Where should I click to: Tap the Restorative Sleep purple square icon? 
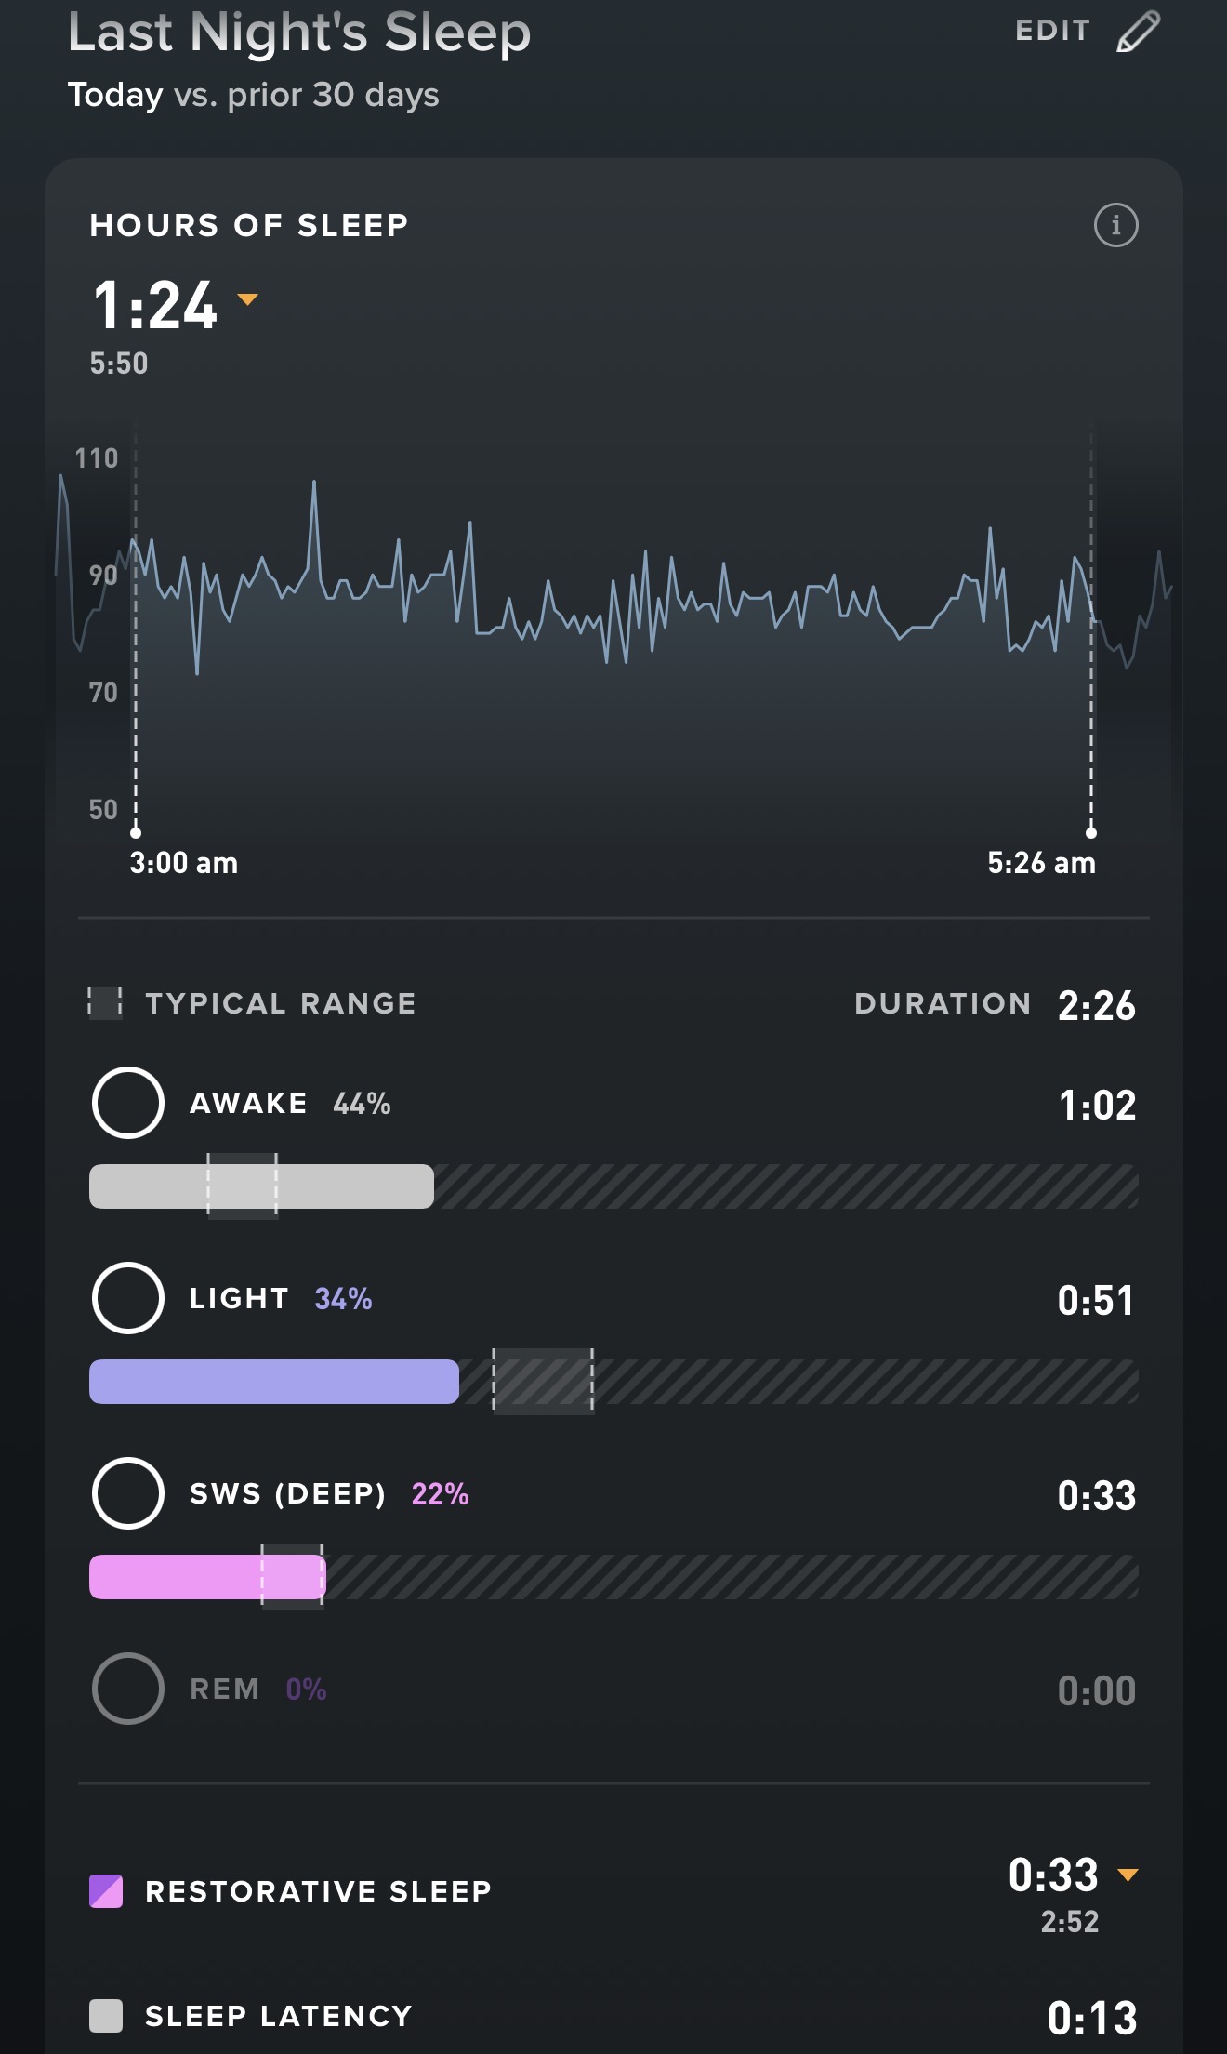(x=106, y=1891)
